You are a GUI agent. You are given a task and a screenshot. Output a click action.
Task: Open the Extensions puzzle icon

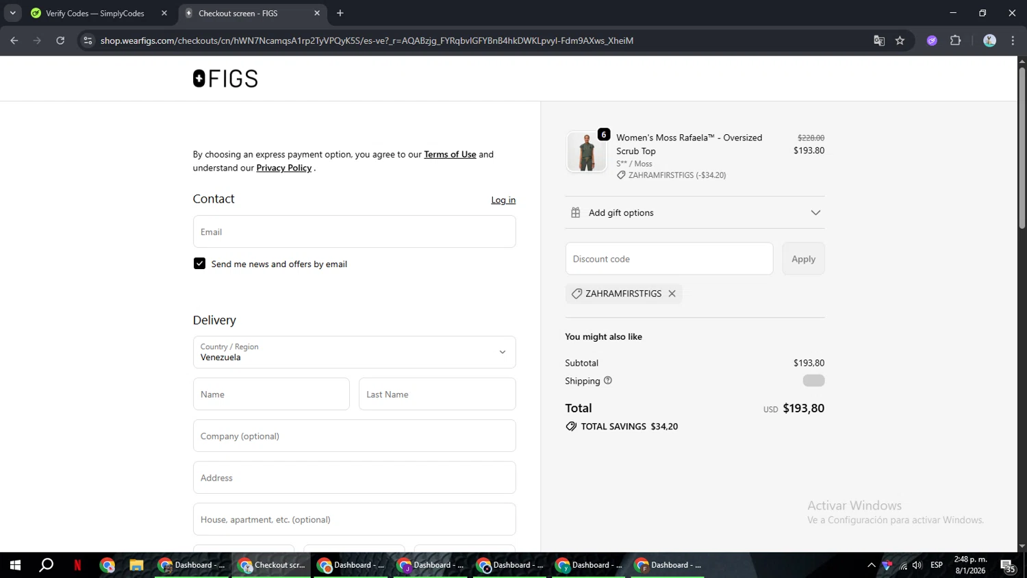(955, 40)
